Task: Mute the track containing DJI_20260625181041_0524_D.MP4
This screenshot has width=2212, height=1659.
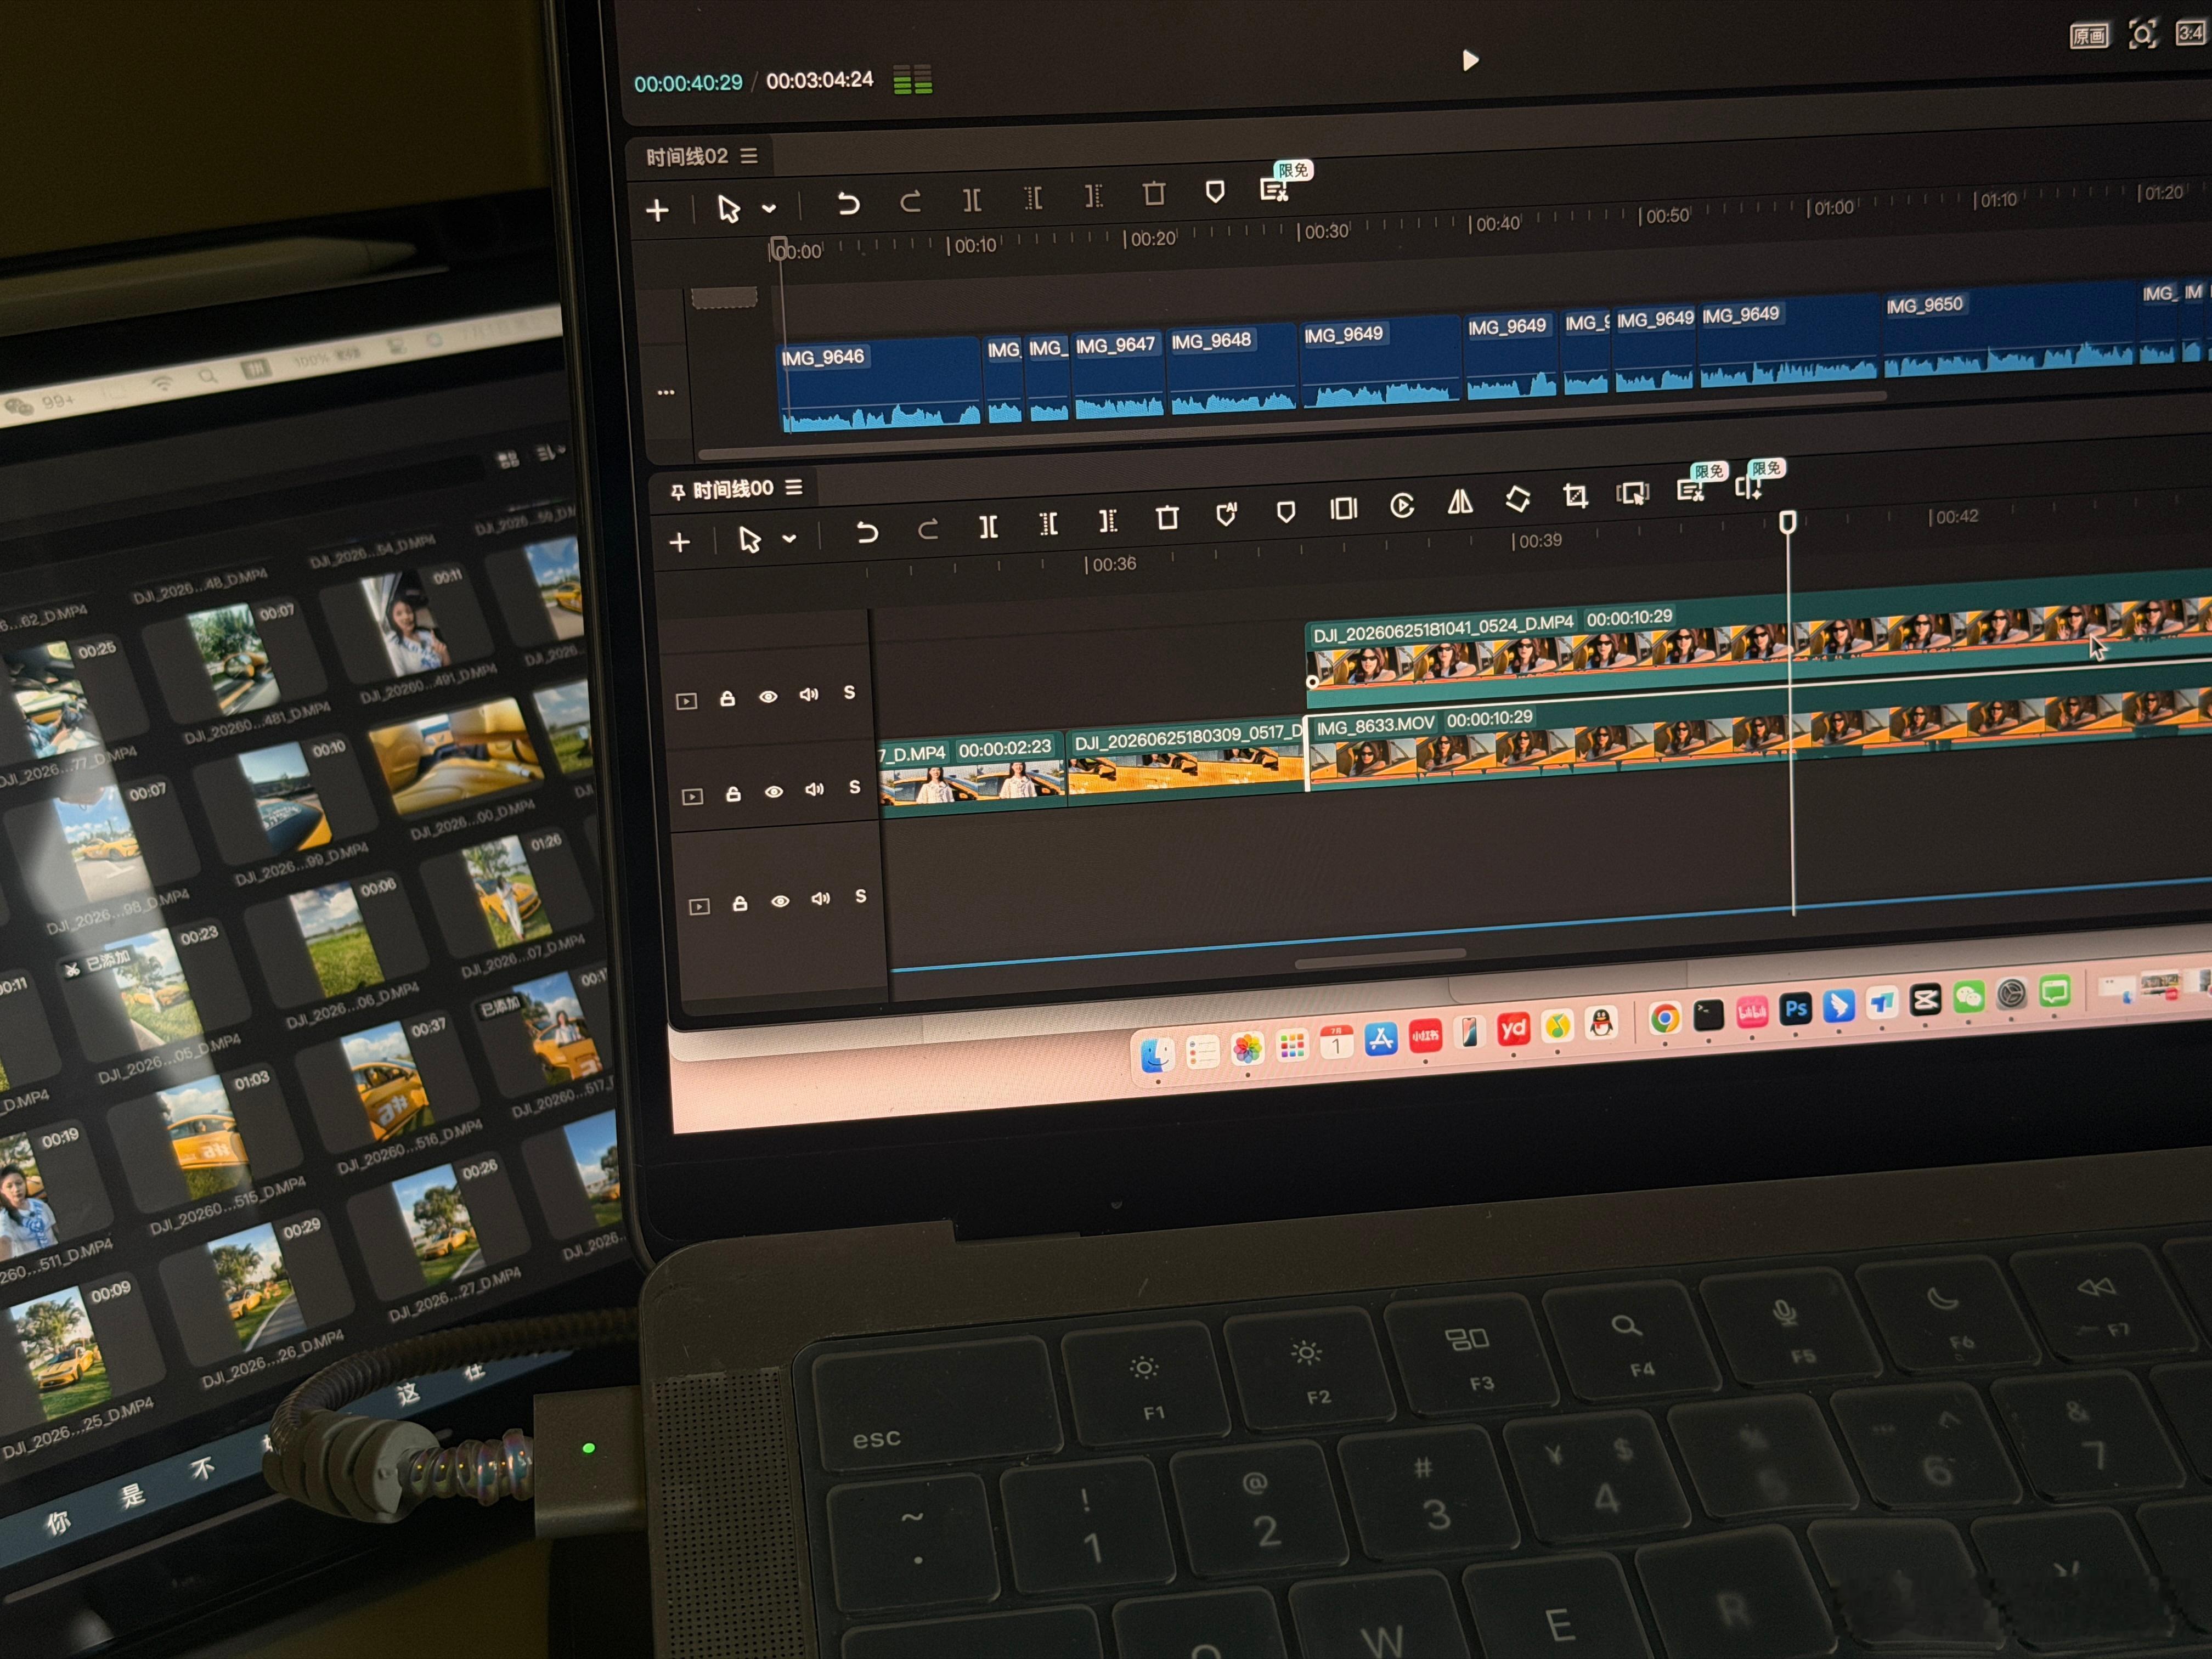Action: pyautogui.click(x=809, y=694)
